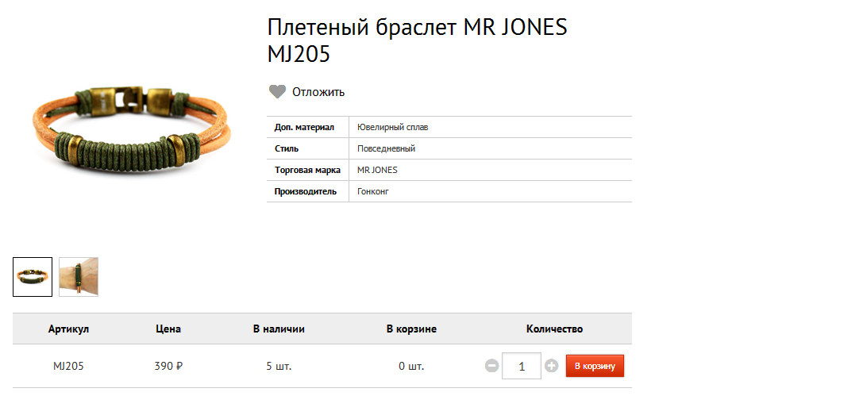The width and height of the screenshot is (867, 396).
Task: Click the 'Доп. материал' label
Action: (304, 127)
